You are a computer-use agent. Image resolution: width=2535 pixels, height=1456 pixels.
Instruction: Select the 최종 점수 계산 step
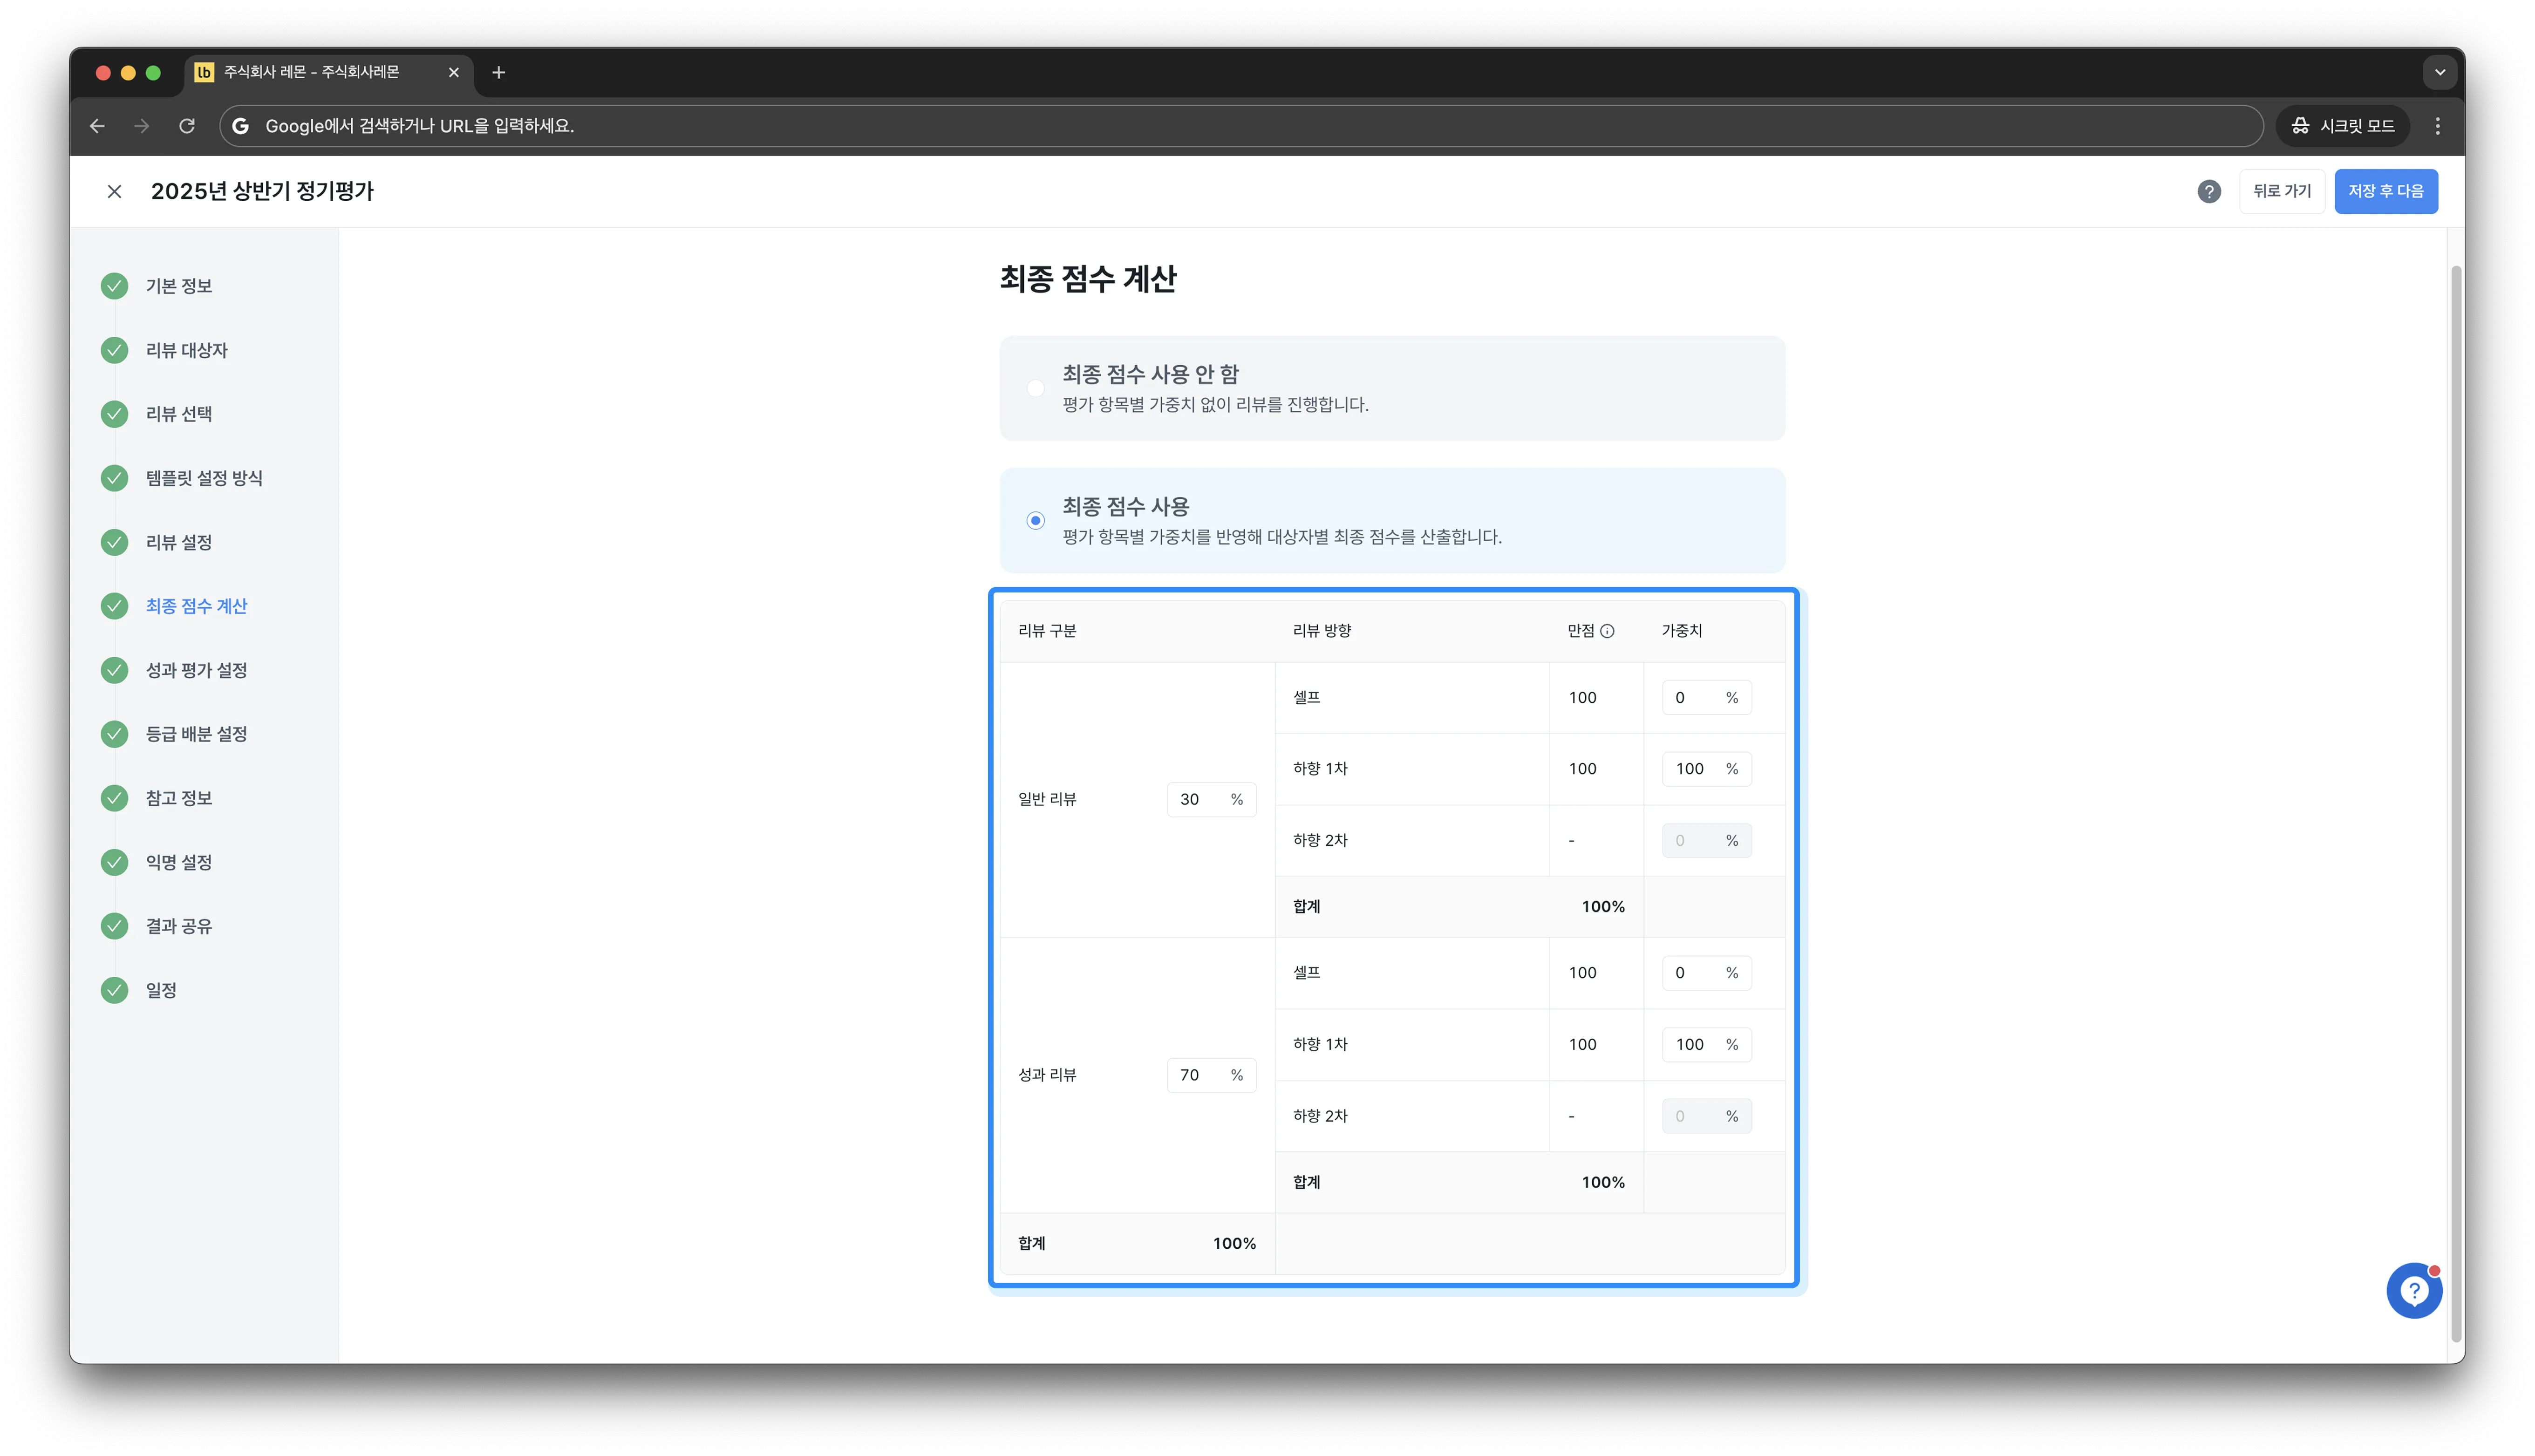tap(196, 606)
